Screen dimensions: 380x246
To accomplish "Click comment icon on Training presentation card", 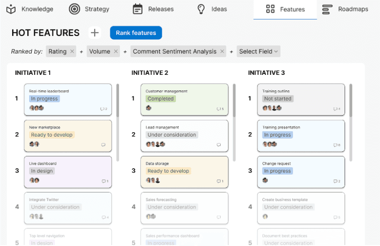I will point(336,145).
